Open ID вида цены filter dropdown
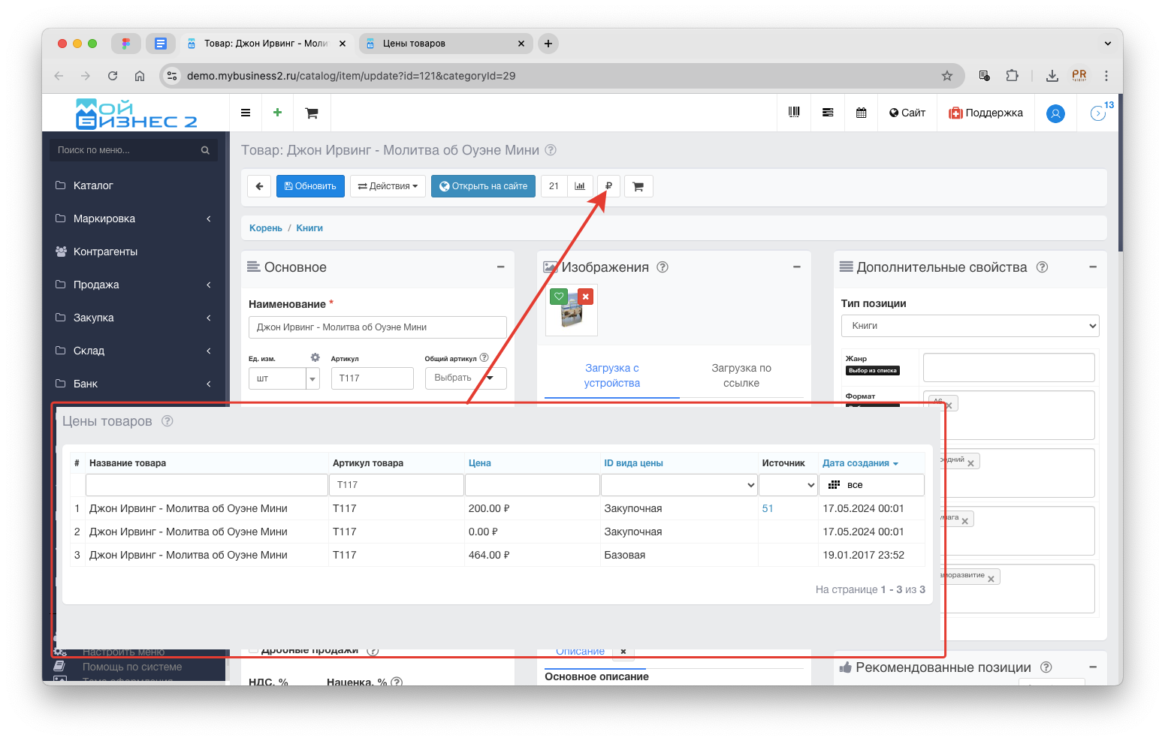The height and width of the screenshot is (741, 1165). (679, 485)
